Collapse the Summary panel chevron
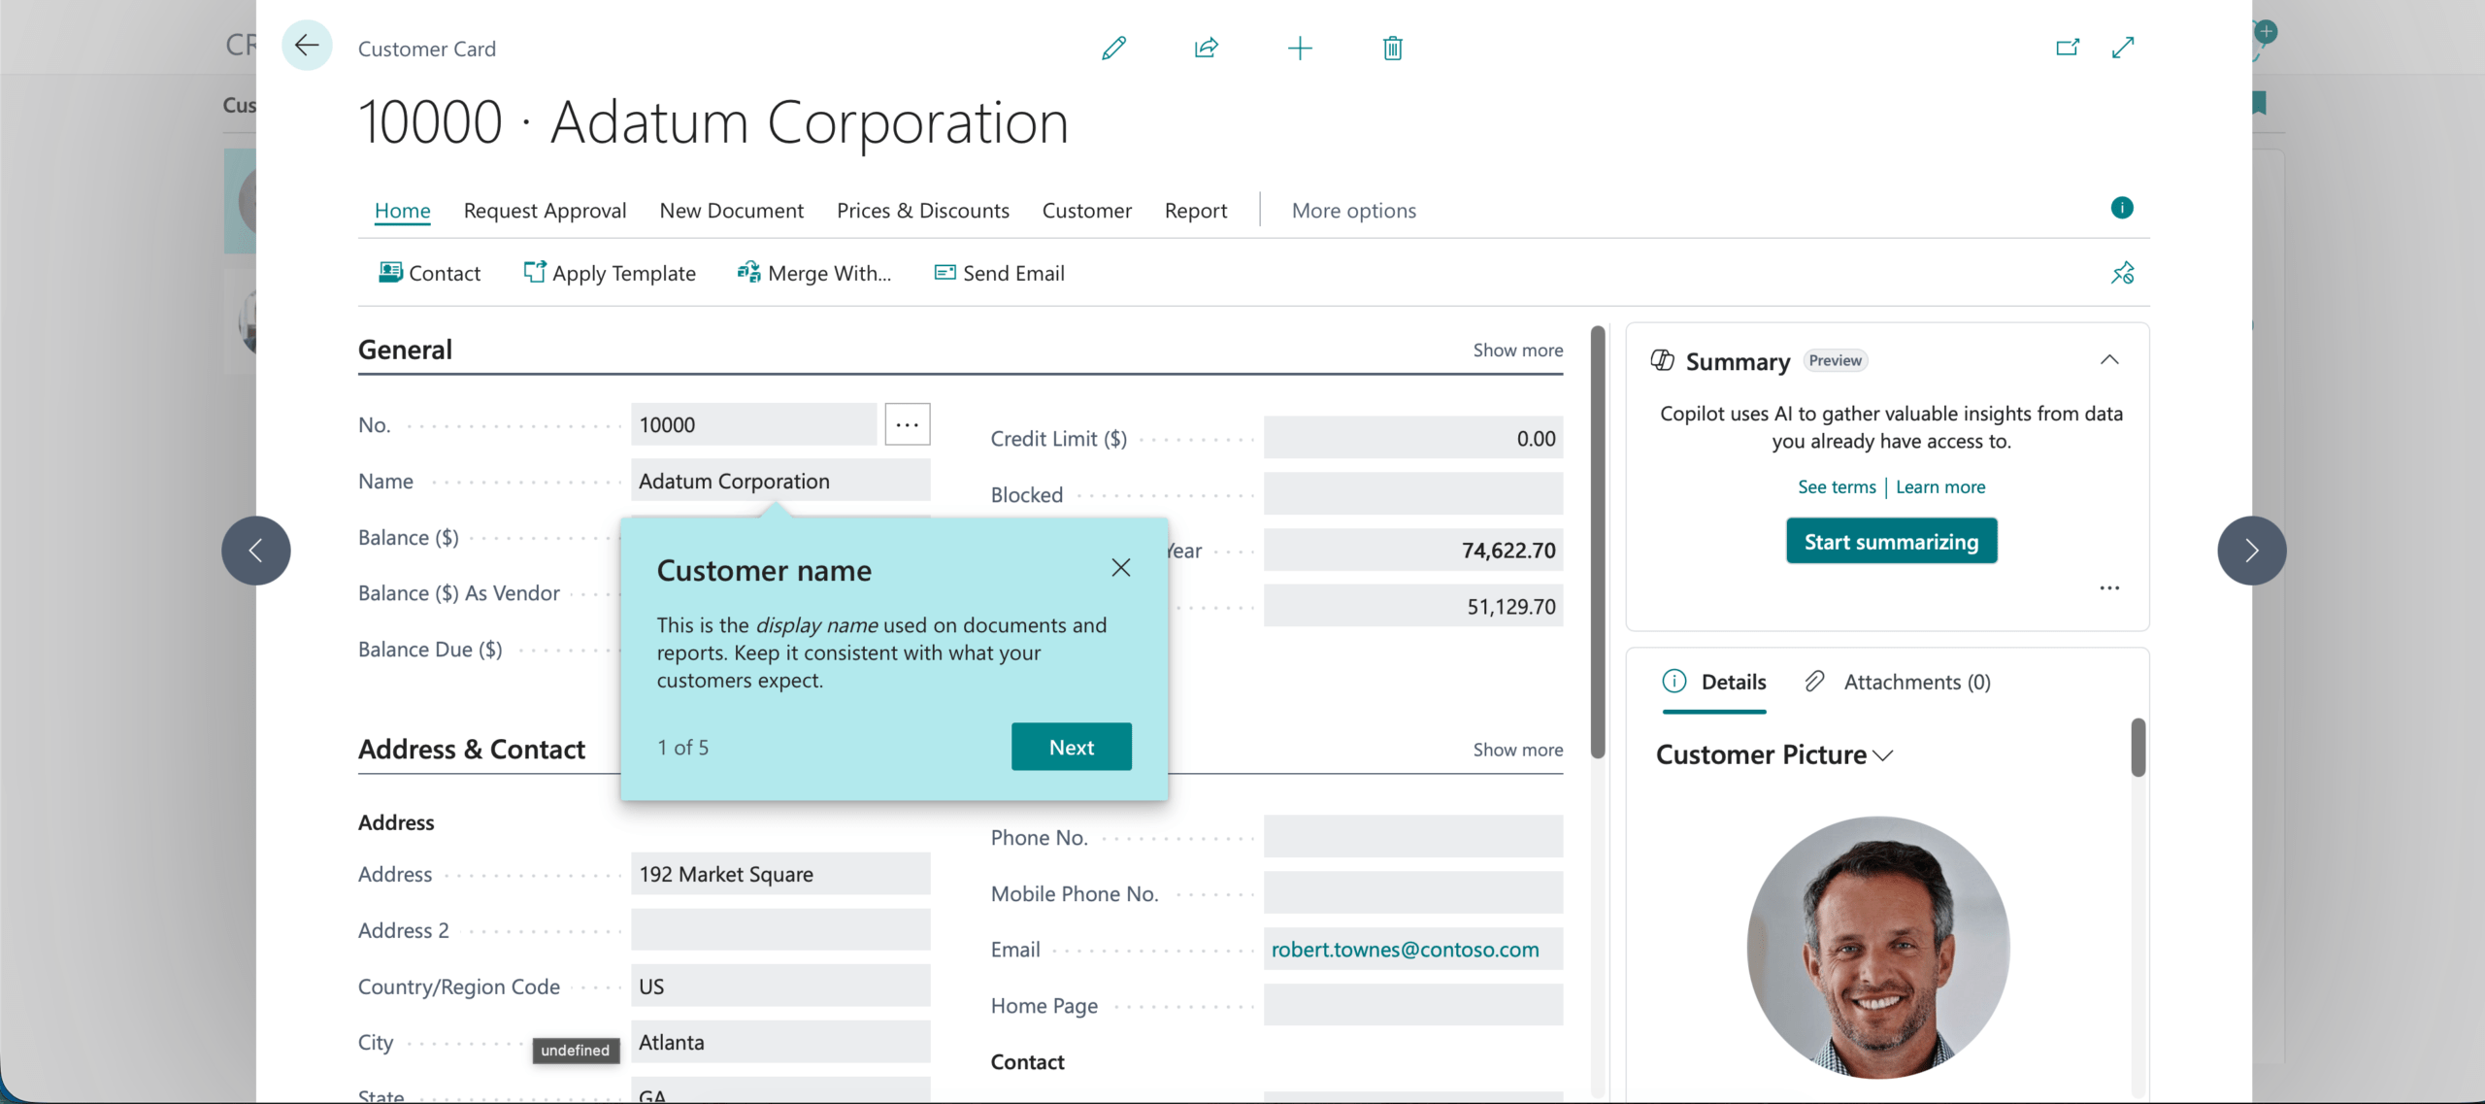 [x=2108, y=360]
